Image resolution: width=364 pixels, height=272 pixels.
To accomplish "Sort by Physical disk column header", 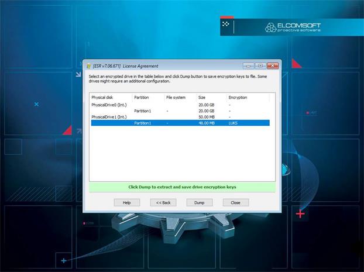I will tap(110, 98).
